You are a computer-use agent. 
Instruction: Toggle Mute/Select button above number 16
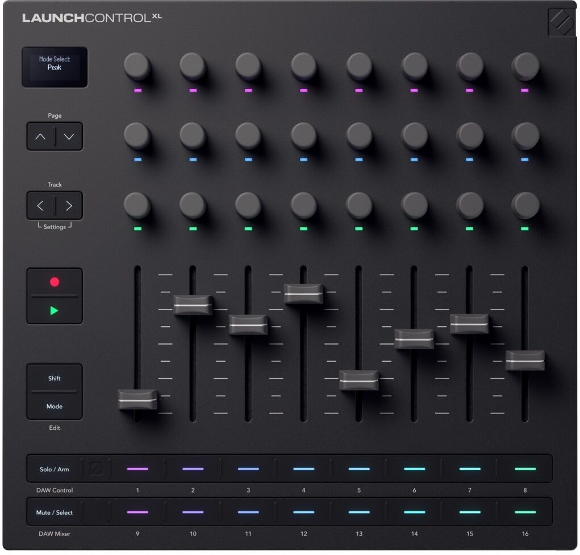525,512
